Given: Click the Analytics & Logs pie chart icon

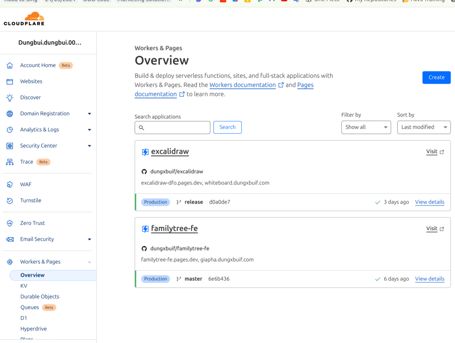Looking at the screenshot, I should pos(10,129).
